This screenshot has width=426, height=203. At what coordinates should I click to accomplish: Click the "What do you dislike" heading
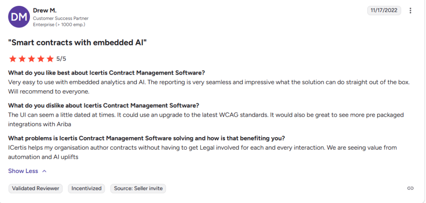(104, 105)
